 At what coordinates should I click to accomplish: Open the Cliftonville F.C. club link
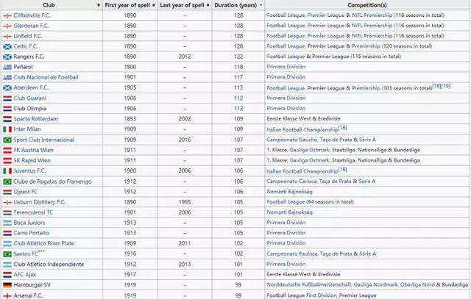(32, 15)
